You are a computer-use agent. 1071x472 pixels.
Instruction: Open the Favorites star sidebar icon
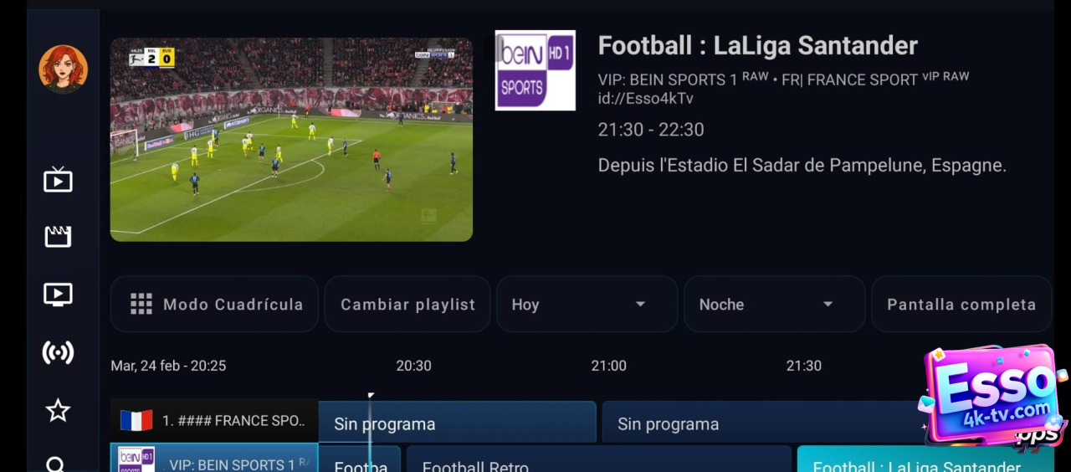click(x=58, y=410)
